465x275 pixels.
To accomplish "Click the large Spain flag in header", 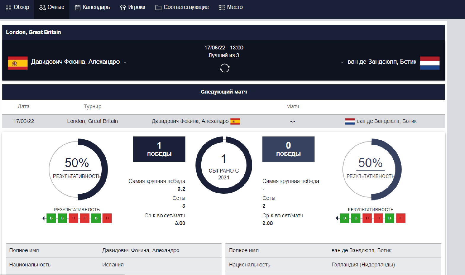I will 18,63.
